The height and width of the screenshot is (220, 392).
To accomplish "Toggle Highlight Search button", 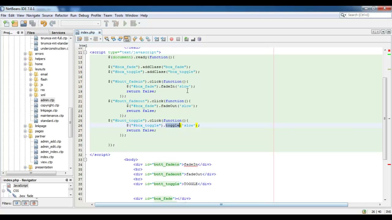I will coord(127,39).
